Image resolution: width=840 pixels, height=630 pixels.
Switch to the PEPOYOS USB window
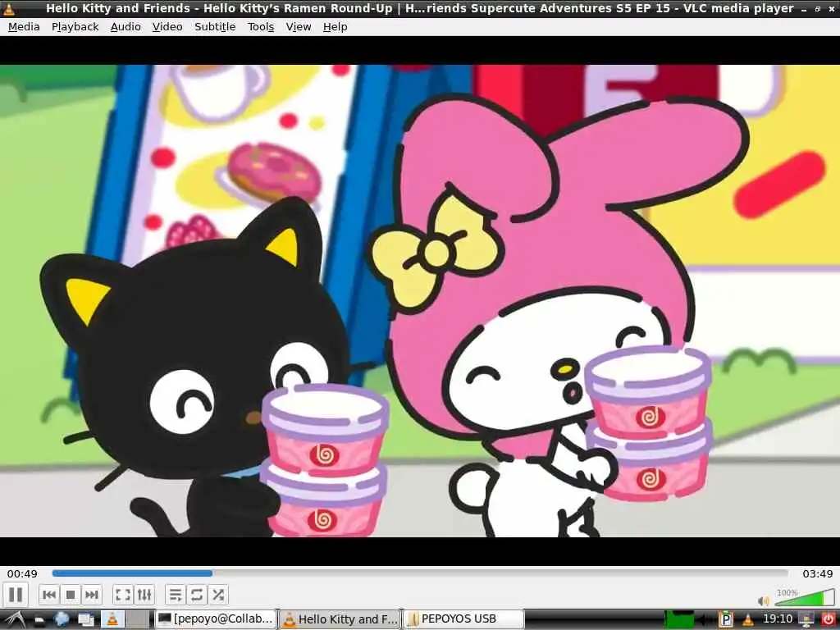coord(464,619)
